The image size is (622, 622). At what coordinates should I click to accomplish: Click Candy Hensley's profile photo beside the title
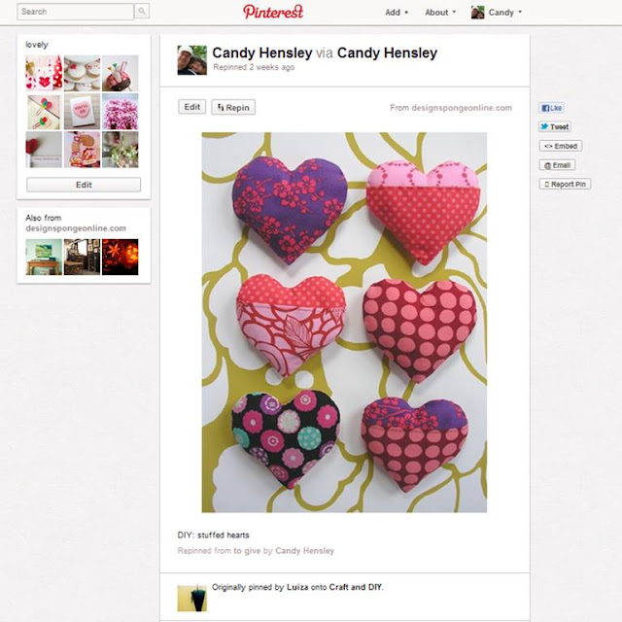coord(192,60)
